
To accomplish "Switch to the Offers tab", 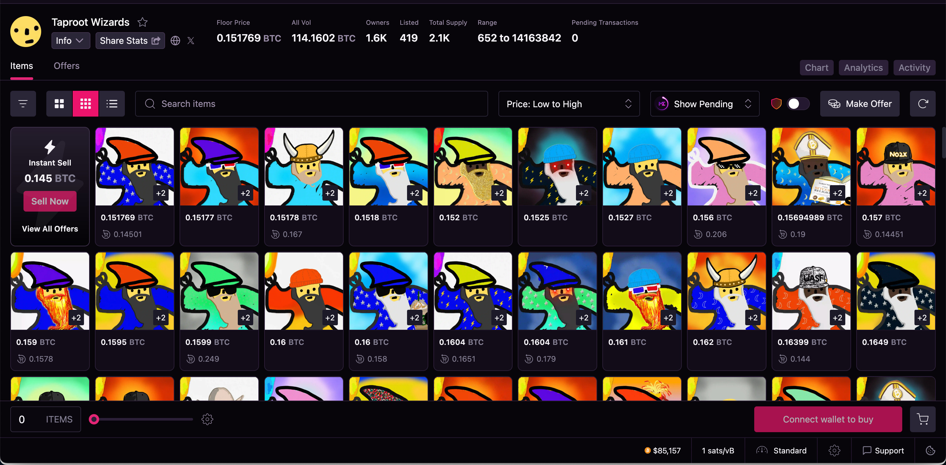I will [67, 66].
